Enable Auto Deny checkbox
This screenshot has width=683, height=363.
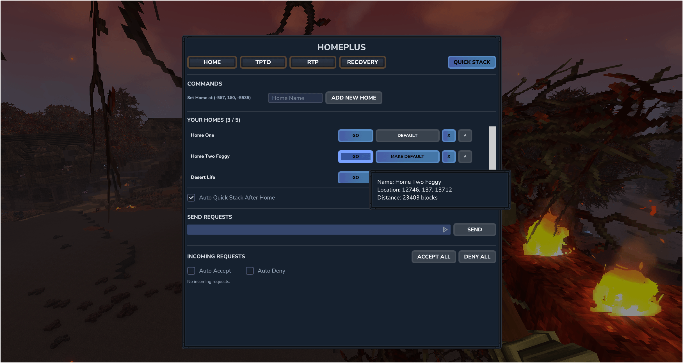coord(250,271)
